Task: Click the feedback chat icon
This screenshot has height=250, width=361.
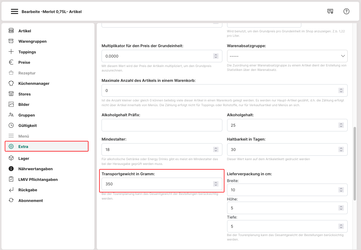Action: (x=330, y=11)
